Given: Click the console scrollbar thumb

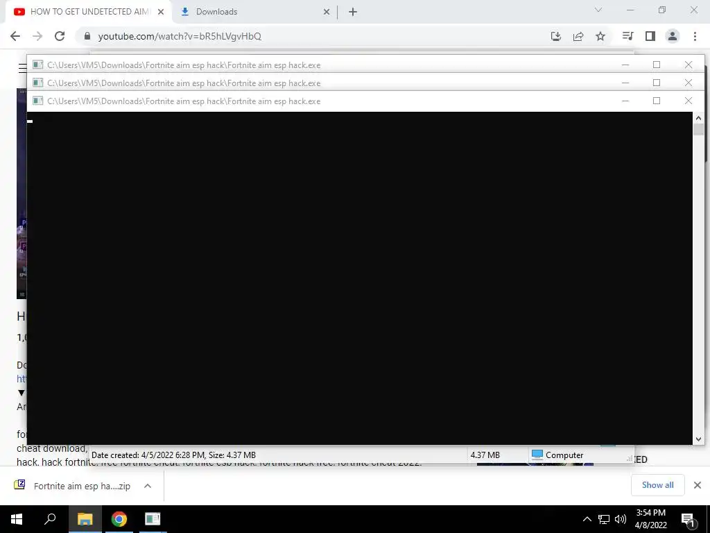Looking at the screenshot, I should (698, 130).
